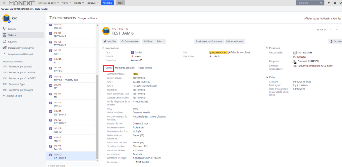The image size is (342, 167).
Task: Collapse the Informations section
Action: click(103, 48)
